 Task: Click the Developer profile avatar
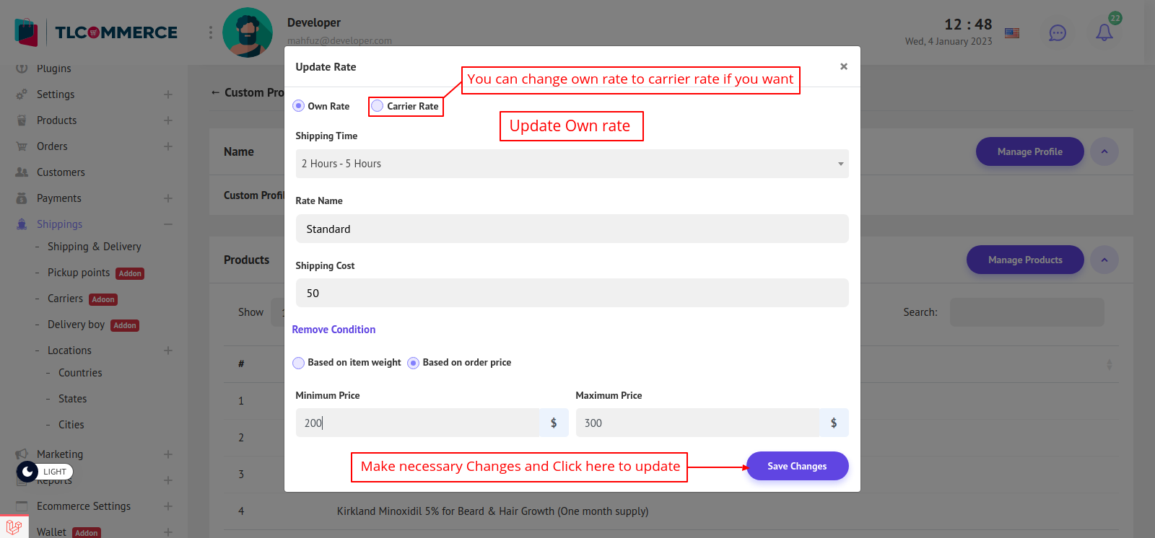[x=248, y=32]
